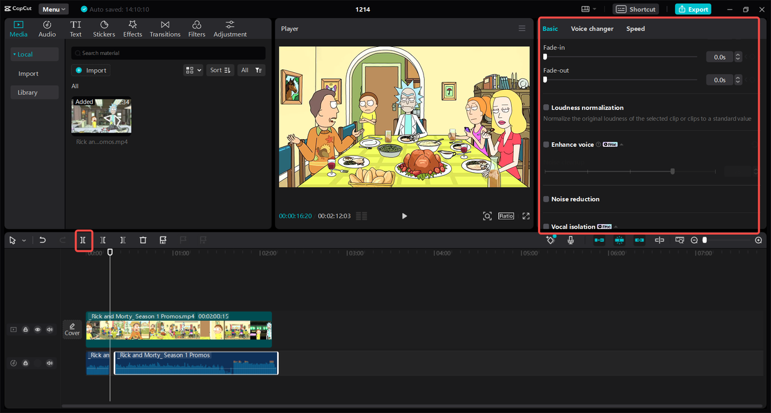This screenshot has height=413, width=771.
Task: Toggle the video track visibility eye
Action: pos(37,329)
